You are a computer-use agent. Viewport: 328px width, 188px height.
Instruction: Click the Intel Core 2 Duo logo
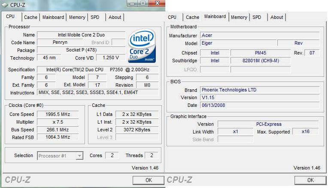[x=142, y=46]
